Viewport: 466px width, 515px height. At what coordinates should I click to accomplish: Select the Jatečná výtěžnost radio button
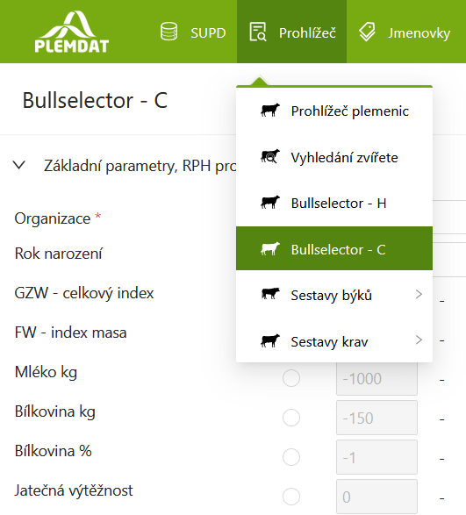291,497
